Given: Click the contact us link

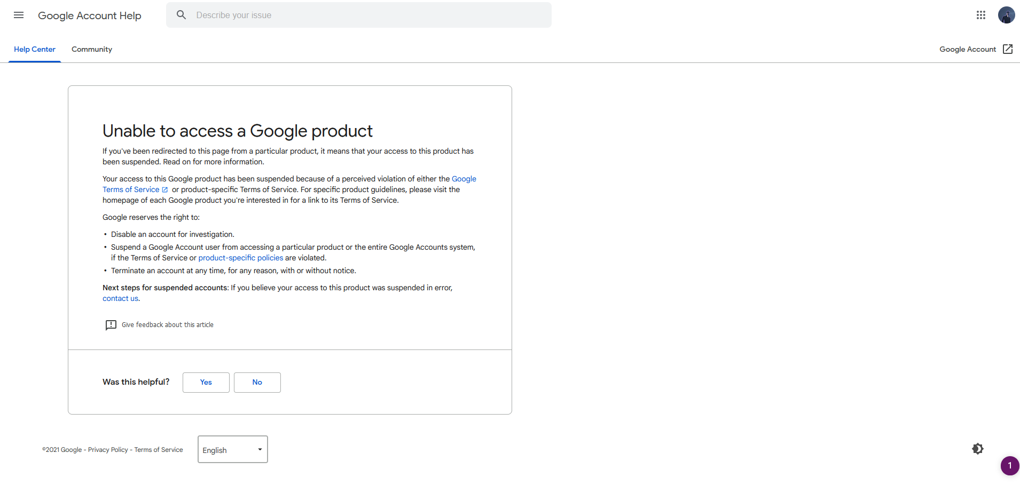Looking at the screenshot, I should coord(120,298).
